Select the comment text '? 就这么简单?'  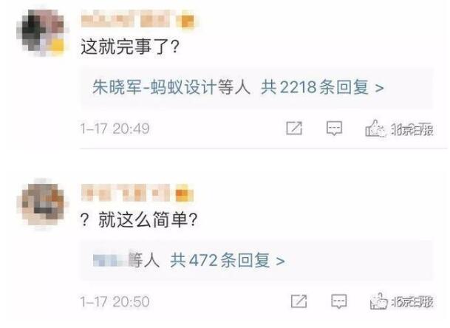click(139, 220)
